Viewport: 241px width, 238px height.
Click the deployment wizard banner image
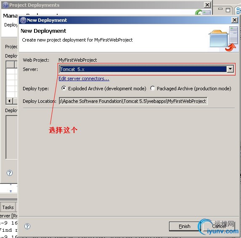(x=223, y=39)
